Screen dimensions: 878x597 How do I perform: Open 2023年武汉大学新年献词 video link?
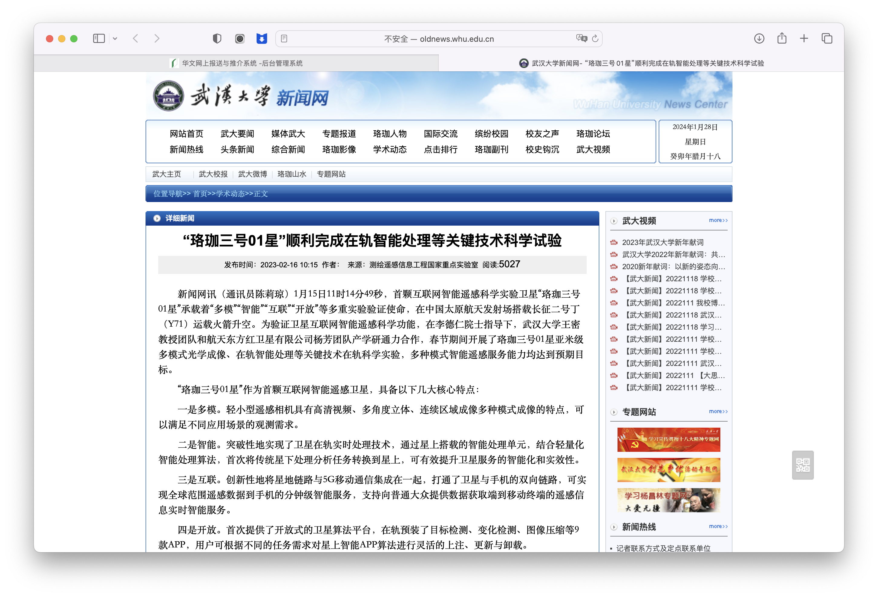663,243
